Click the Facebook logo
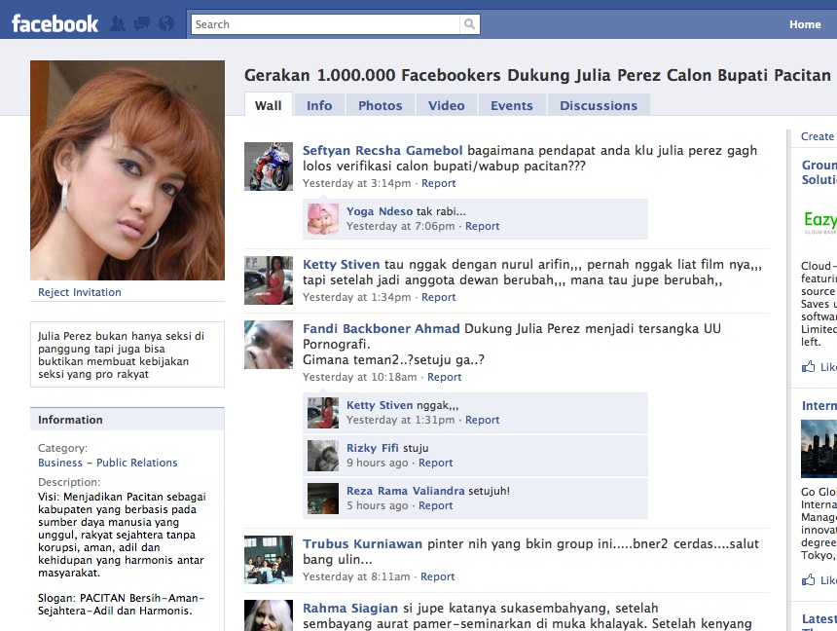Screen dimensions: 837x631 coord(55,23)
